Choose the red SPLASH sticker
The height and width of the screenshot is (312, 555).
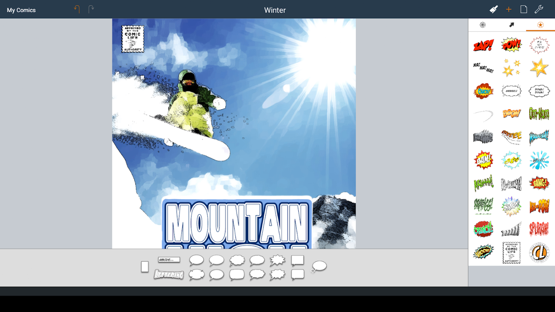click(539, 229)
